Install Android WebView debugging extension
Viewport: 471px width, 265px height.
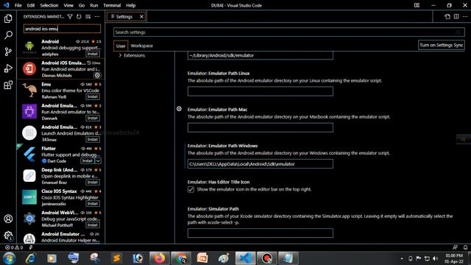(x=93, y=225)
